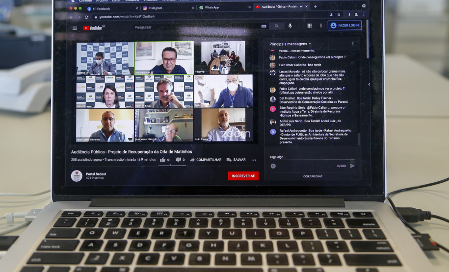Screen dimensions: 449x272
Task: Start voice search with the microphone icon
Action: click(x=290, y=25)
